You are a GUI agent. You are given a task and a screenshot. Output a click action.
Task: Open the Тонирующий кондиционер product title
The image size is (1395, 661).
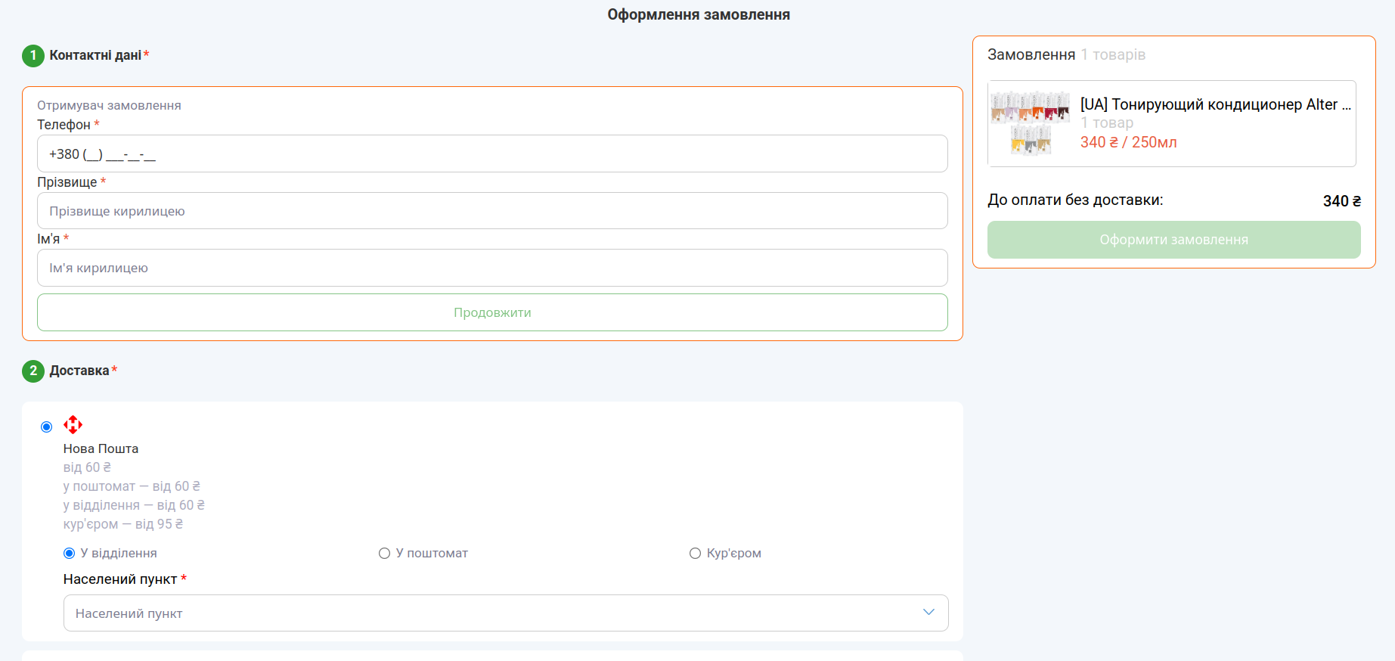1214,104
